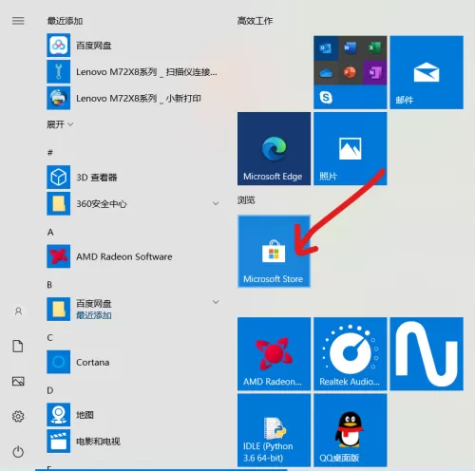The width and height of the screenshot is (475, 471).
Task: Expand the 展开 recently added list
Action: point(60,124)
